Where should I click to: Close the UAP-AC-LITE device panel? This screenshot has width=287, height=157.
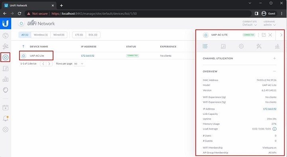(x=270, y=35)
